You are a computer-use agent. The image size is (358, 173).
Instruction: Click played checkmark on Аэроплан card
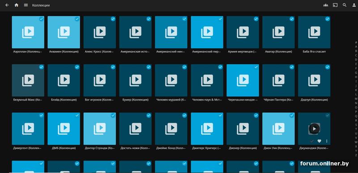tap(41, 19)
